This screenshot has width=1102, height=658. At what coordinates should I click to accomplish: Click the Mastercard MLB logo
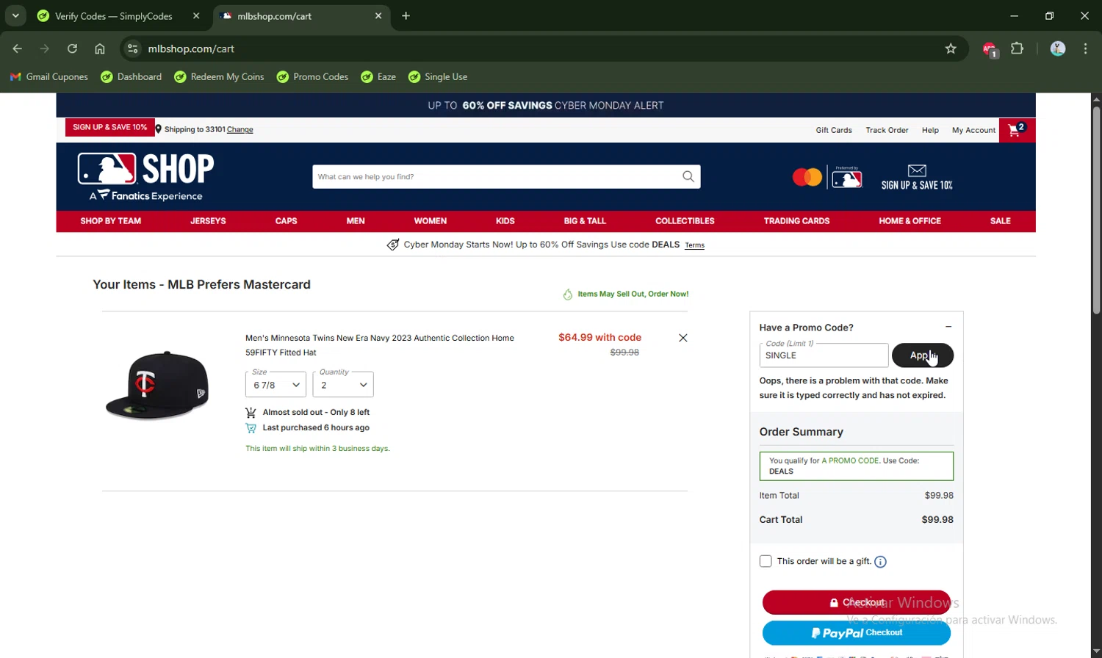tap(827, 177)
